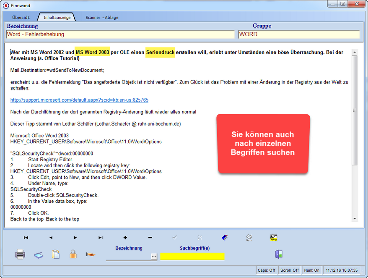368x278 pixels.
Task: Click the greyed-out X cancel icon
Action: (x=200, y=238)
